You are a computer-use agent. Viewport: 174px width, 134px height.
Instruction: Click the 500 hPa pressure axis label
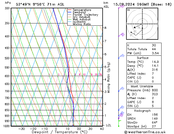(7, 58)
